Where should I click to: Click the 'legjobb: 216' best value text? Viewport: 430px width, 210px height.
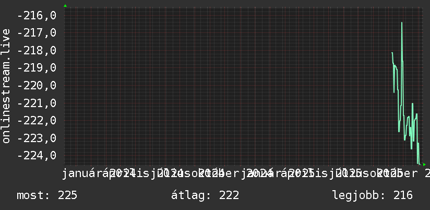(x=373, y=195)
